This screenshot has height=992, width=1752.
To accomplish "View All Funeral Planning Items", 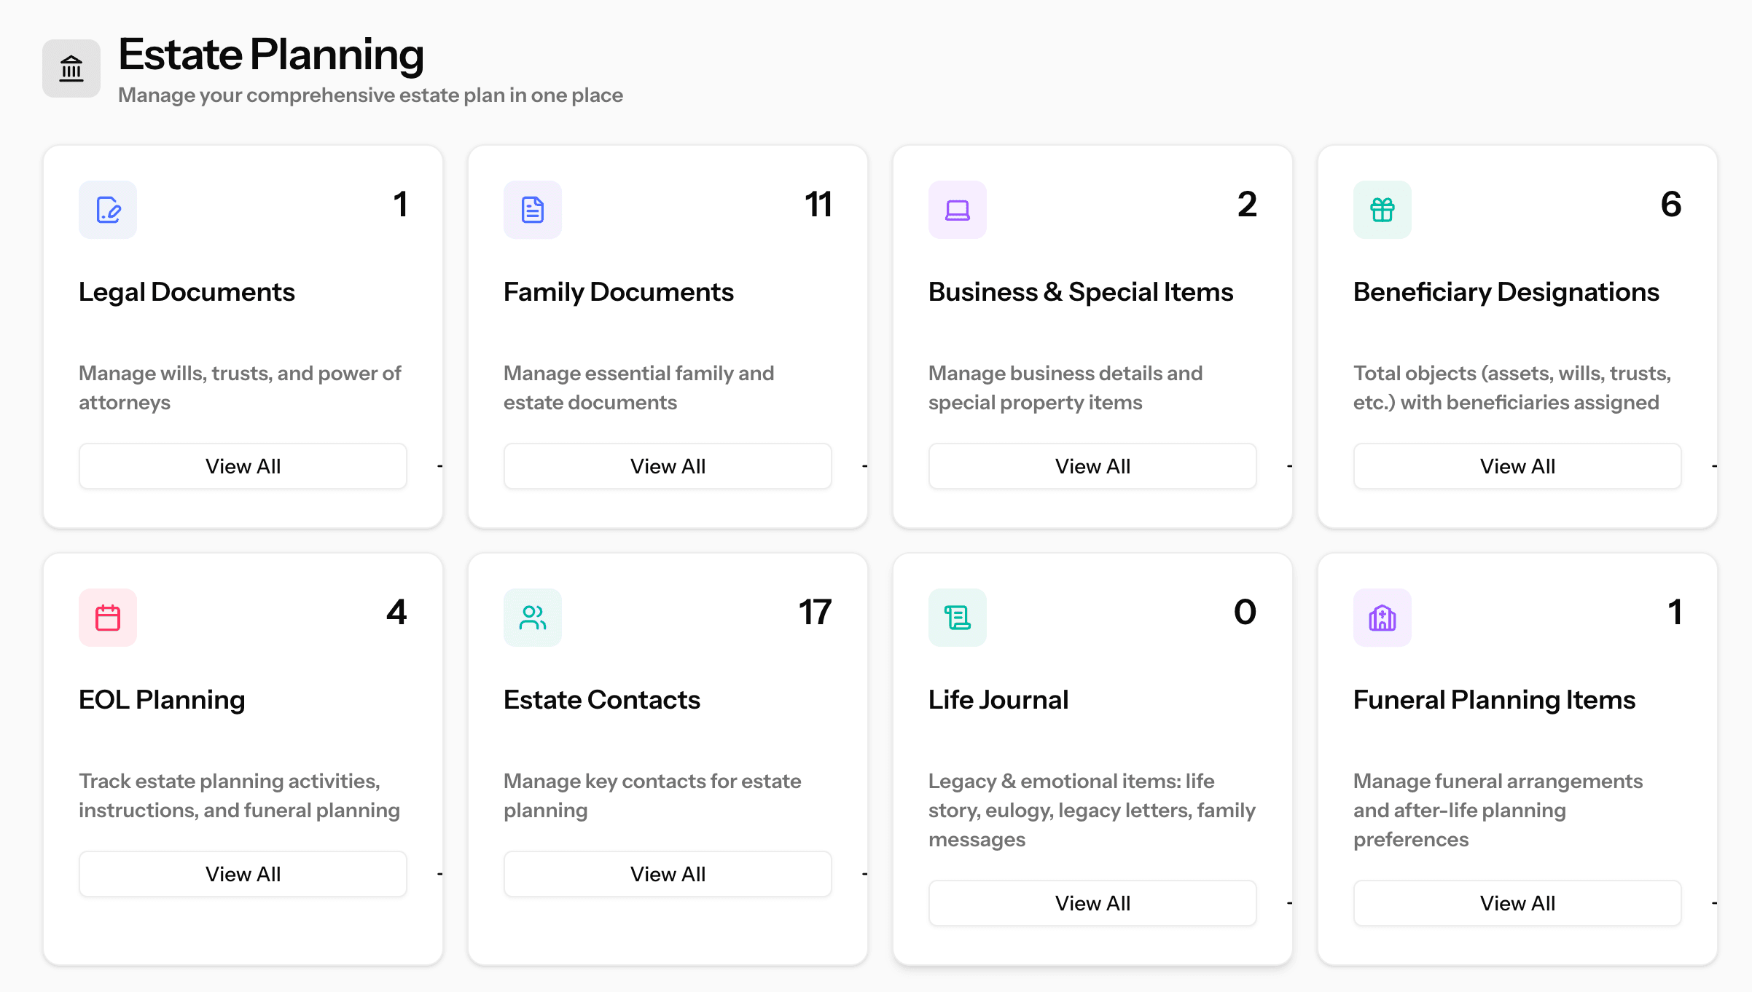I will 1517,903.
